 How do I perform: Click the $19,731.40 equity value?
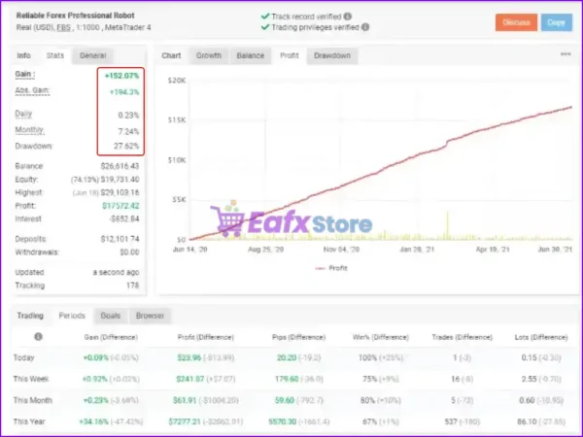click(x=120, y=179)
